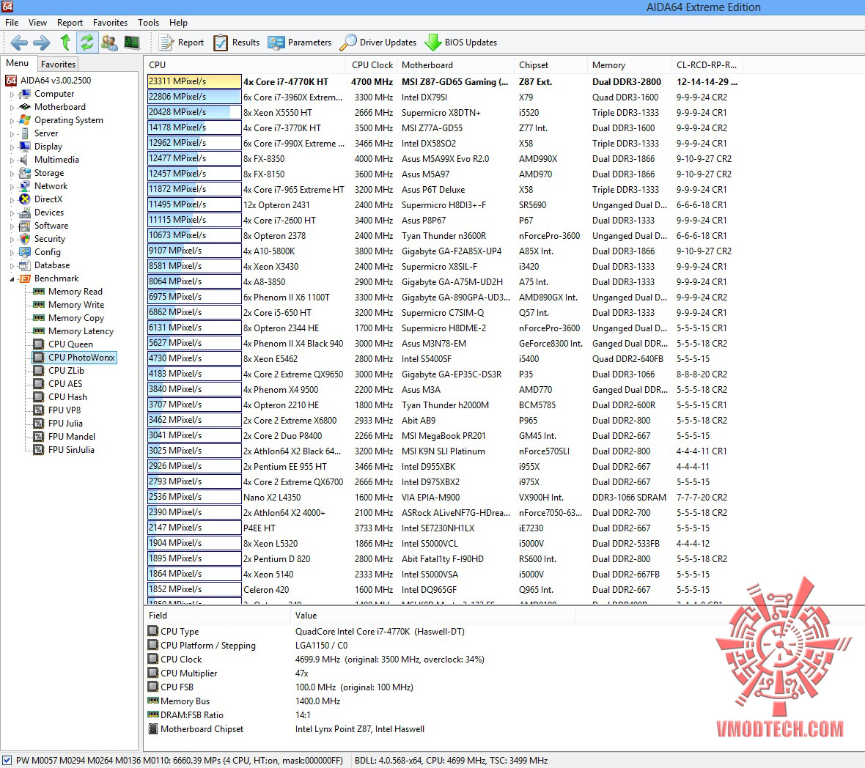Image resolution: width=865 pixels, height=768 pixels.
Task: Open Driver Updates
Action: pos(378,43)
